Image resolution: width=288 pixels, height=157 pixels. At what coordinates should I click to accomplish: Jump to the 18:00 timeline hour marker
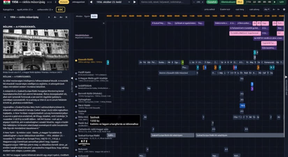coord(245,16)
